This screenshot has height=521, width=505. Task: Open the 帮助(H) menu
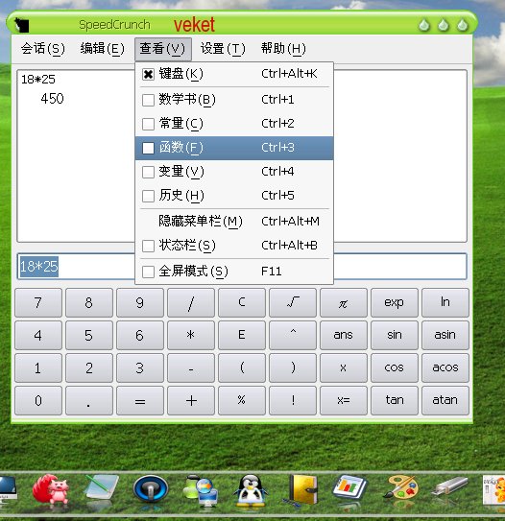[283, 49]
